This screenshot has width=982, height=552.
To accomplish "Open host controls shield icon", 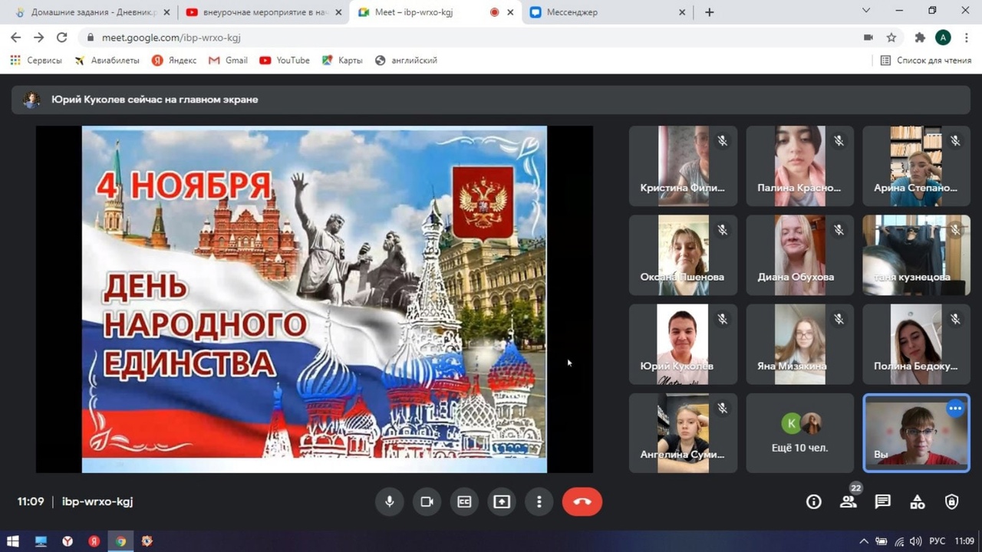I will pos(951,501).
